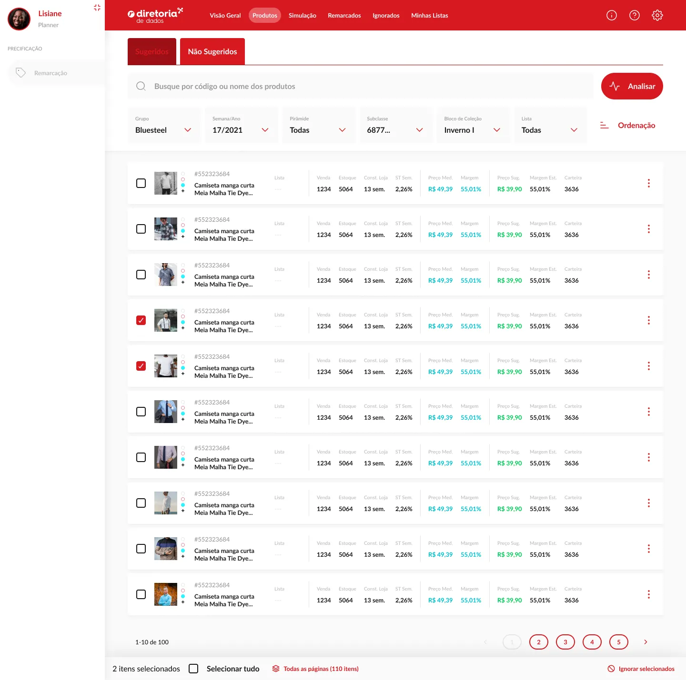686x680 pixels.
Task: Switch to the Não Sugeridos tab
Action: [212, 51]
